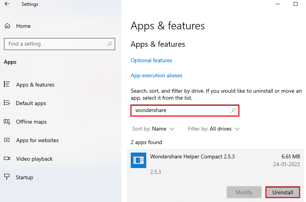Open Offline maps section
The height and width of the screenshot is (202, 306).
(31, 122)
